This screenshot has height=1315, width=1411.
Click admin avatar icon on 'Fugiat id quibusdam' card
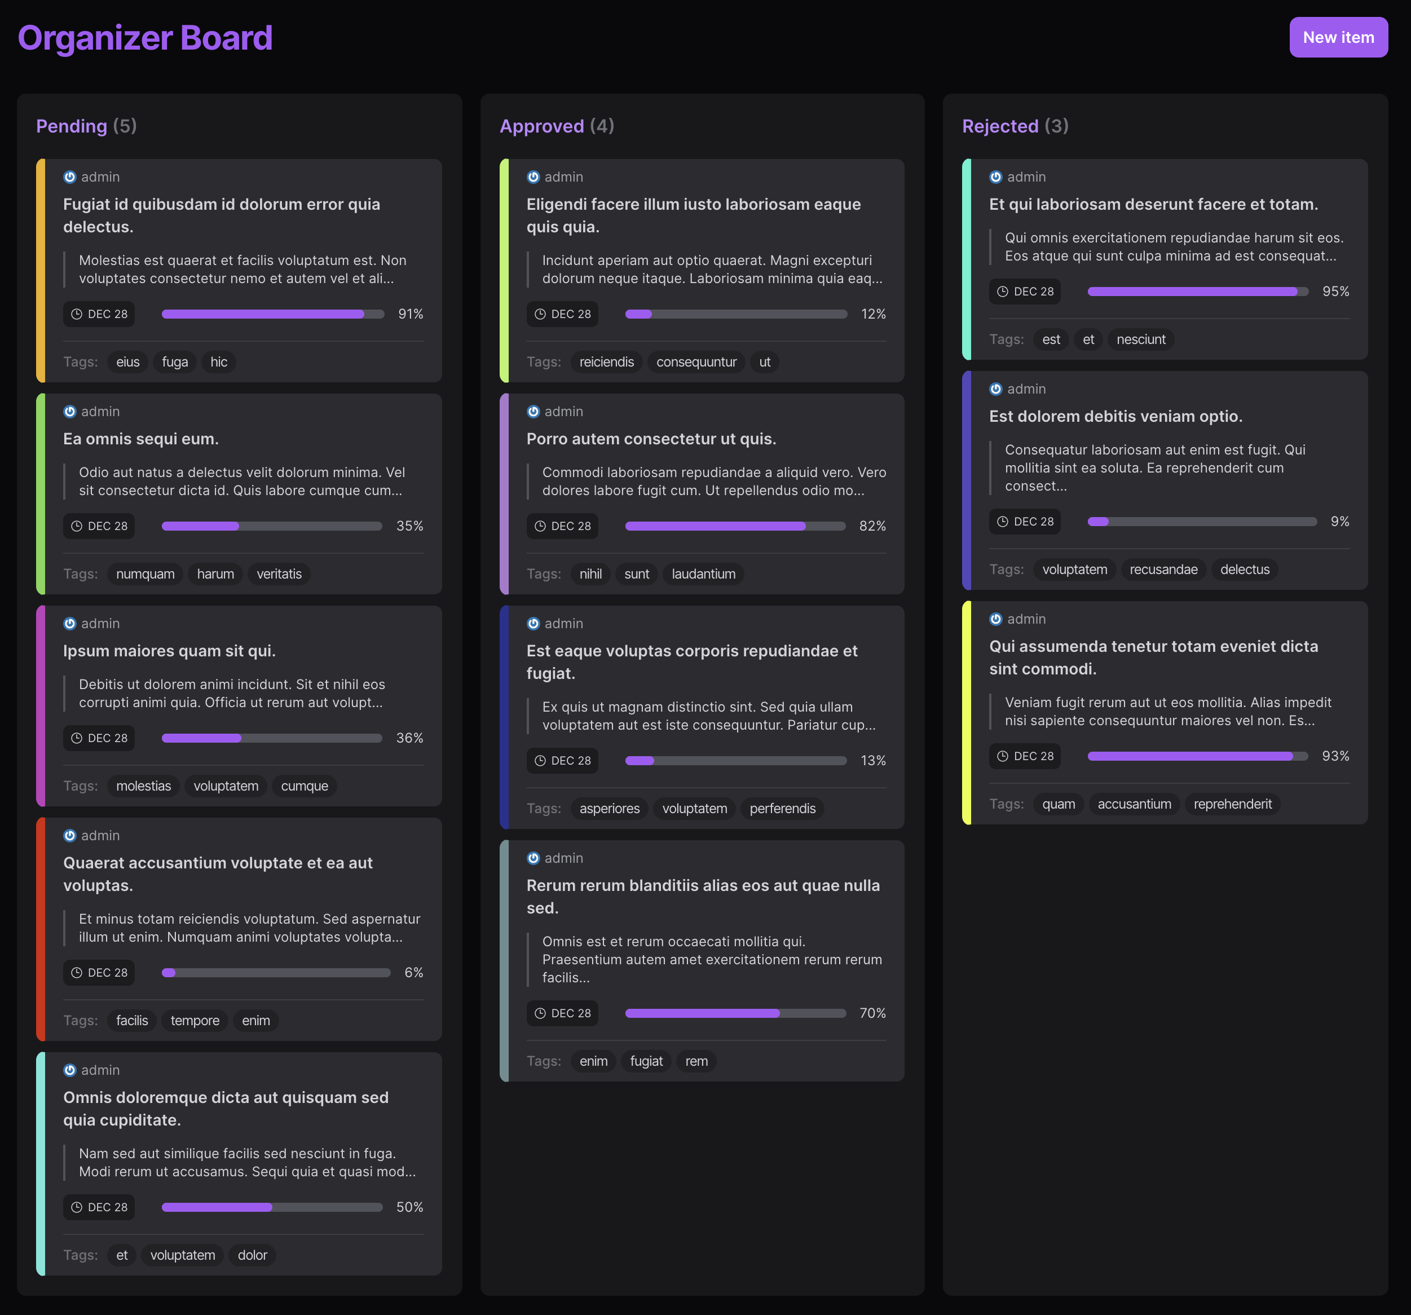pyautogui.click(x=69, y=176)
